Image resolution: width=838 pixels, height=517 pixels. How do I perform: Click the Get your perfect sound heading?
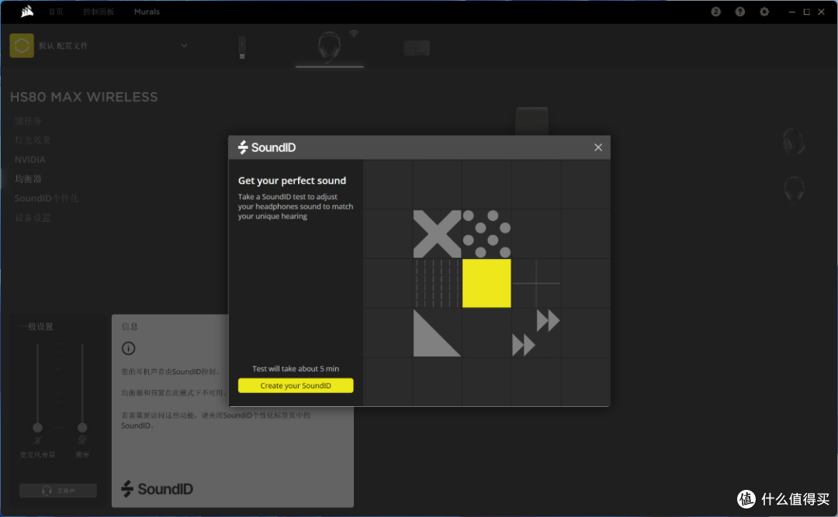pos(292,181)
